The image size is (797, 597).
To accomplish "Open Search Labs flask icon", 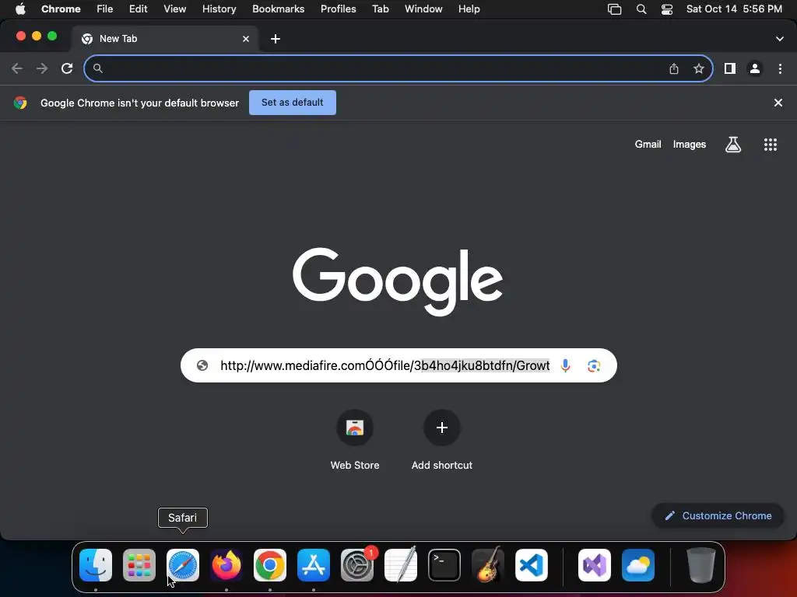I will (733, 145).
